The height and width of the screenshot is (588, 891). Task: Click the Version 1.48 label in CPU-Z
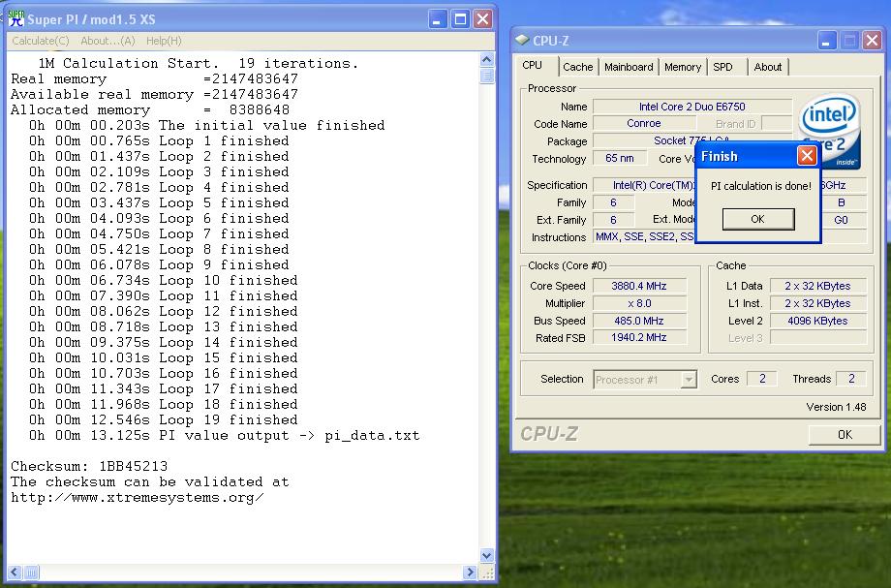836,407
